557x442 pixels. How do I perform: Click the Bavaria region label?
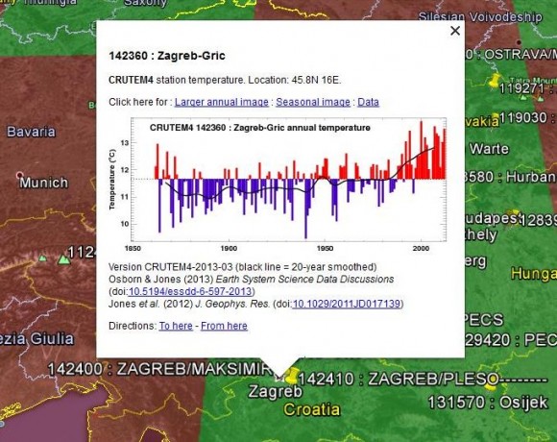pyautogui.click(x=32, y=132)
